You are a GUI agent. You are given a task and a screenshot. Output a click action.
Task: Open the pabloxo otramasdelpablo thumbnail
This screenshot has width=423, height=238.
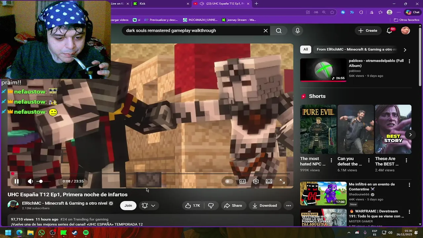click(x=323, y=70)
